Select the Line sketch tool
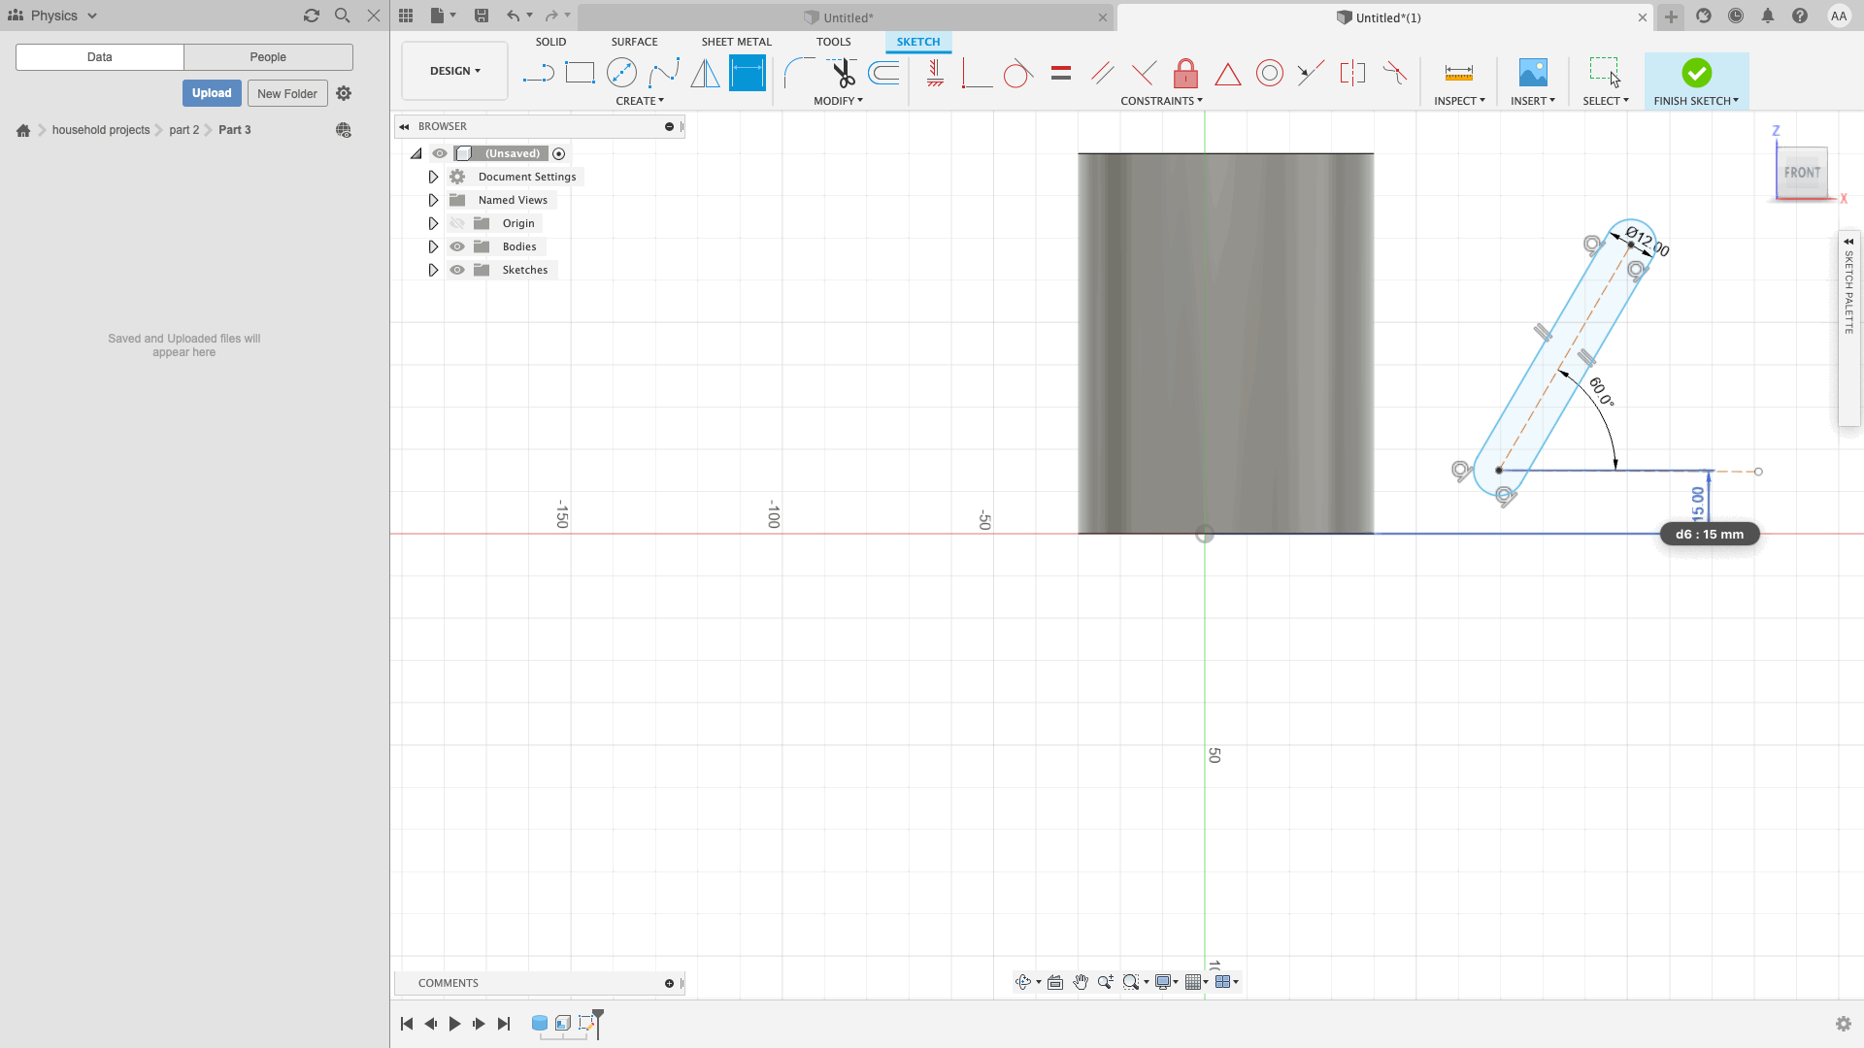Screen dimensions: 1864x1048 point(538,73)
